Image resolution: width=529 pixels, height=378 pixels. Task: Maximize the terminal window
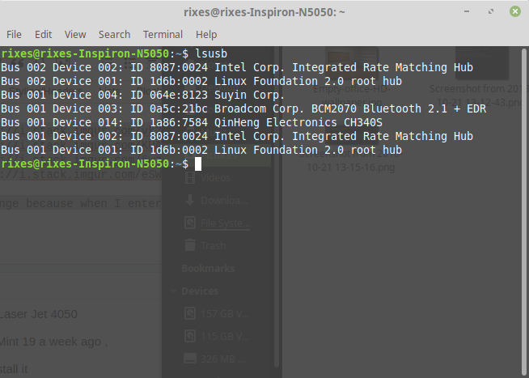coord(491,11)
